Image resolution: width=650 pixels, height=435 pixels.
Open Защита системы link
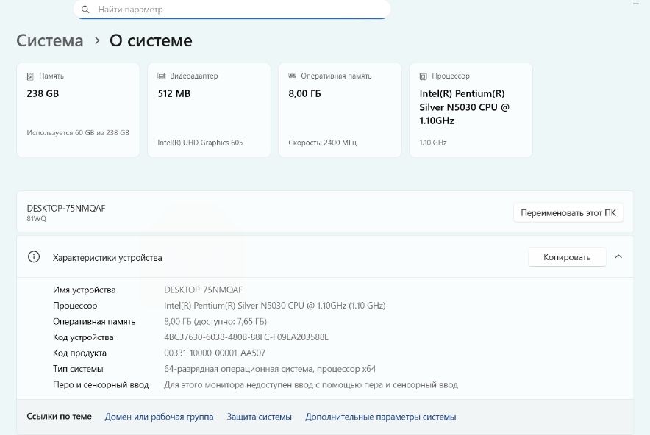(x=259, y=417)
